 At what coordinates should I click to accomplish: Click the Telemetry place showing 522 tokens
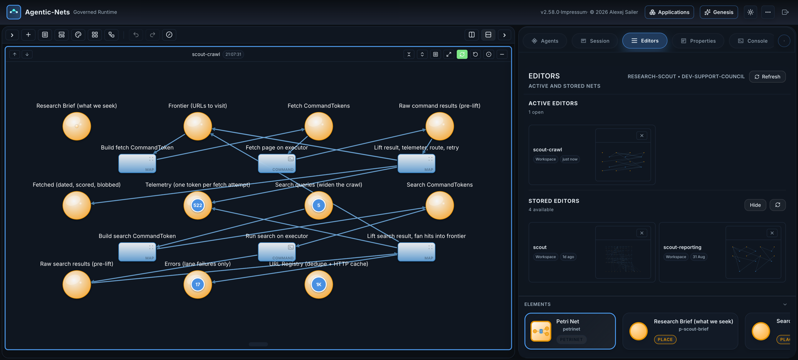pos(198,205)
